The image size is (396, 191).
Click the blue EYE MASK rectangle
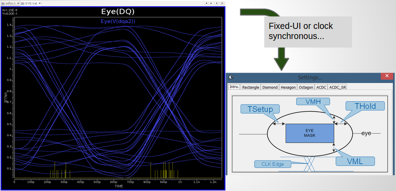click(x=310, y=133)
